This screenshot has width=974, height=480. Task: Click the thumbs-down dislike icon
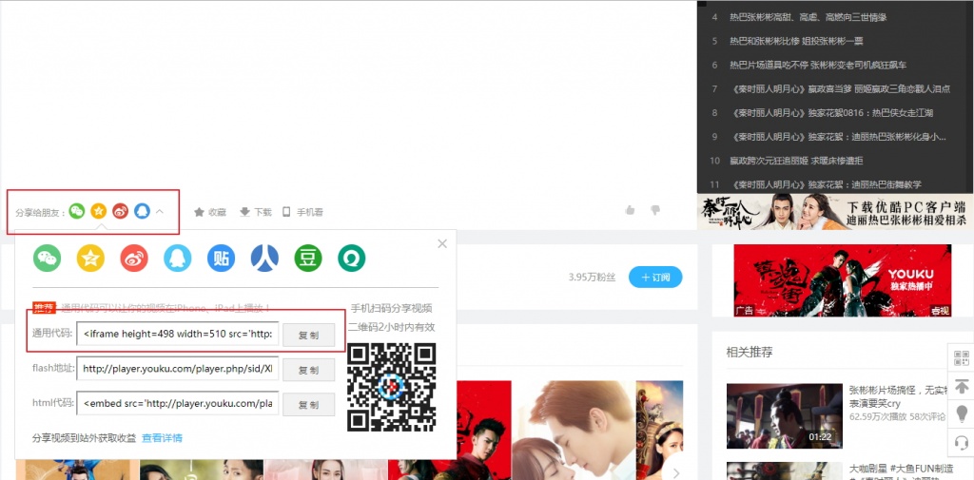pyautogui.click(x=654, y=210)
